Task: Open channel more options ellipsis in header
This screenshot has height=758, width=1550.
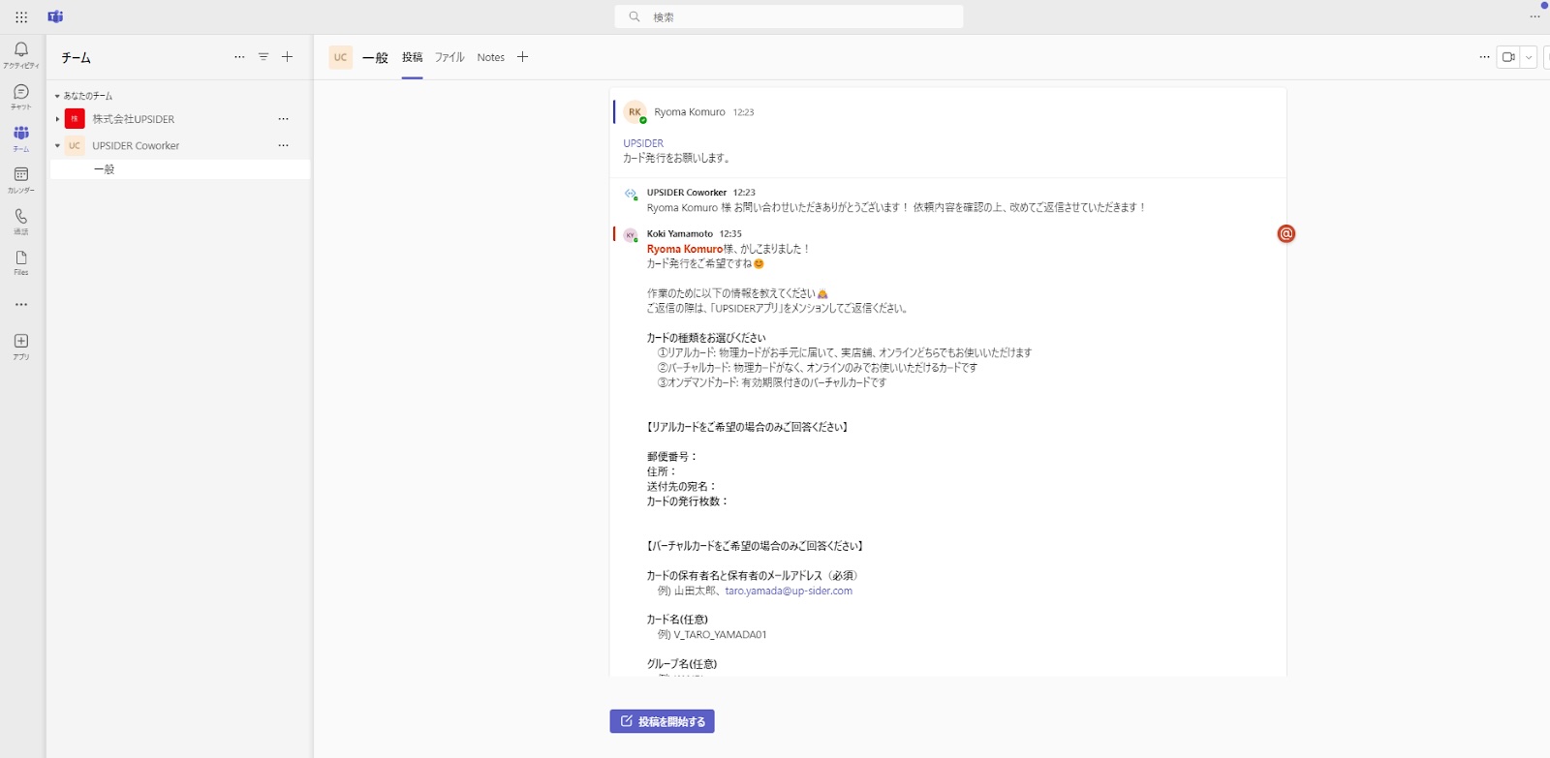Action: (1484, 57)
